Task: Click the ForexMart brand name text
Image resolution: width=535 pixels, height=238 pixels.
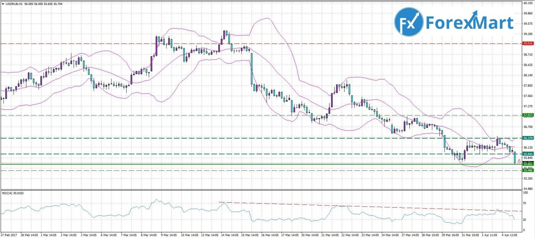Action: pyautogui.click(x=470, y=23)
